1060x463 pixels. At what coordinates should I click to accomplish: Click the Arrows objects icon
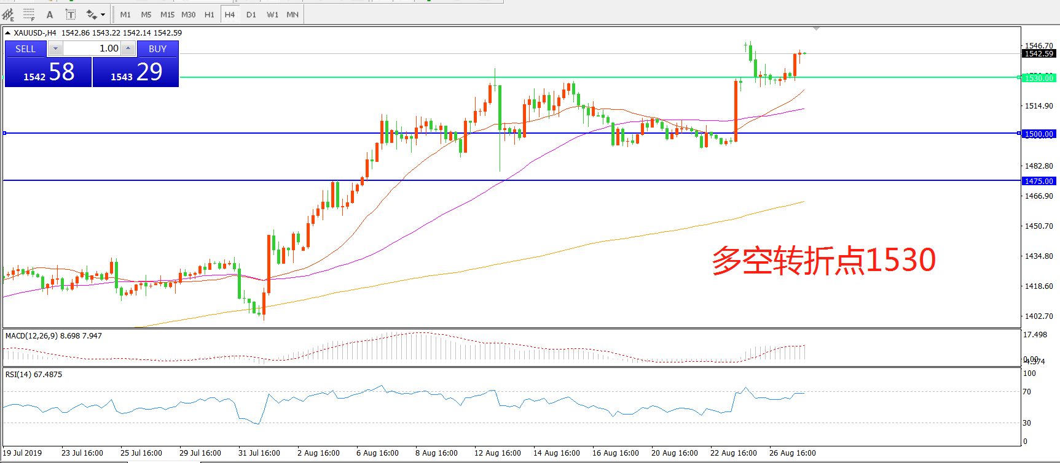coord(92,14)
